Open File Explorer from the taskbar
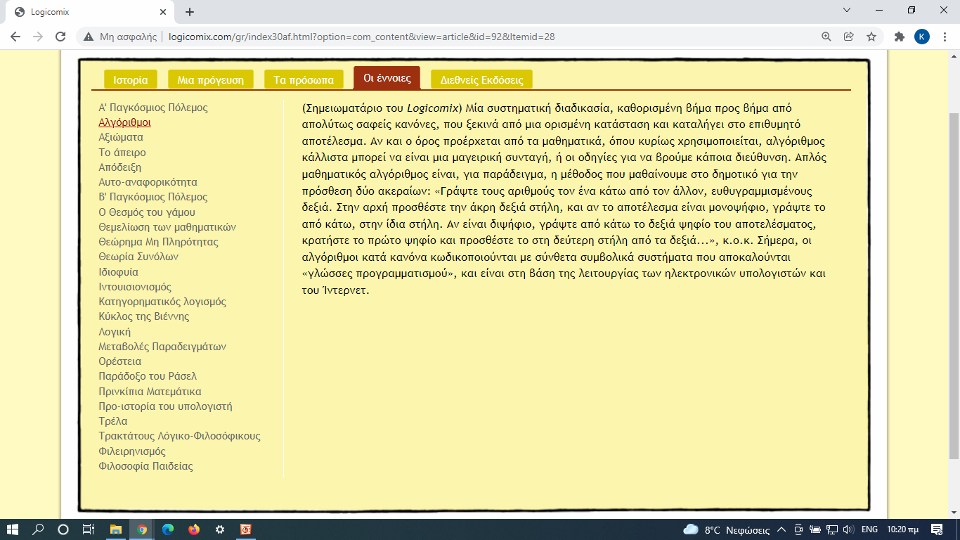The width and height of the screenshot is (960, 540). point(116,529)
